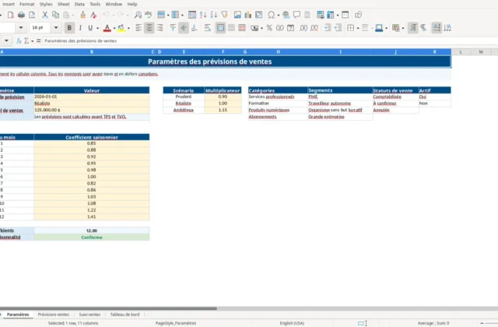The height and width of the screenshot is (327, 498).
Task: Open the Styles menu
Action: click(46, 4)
